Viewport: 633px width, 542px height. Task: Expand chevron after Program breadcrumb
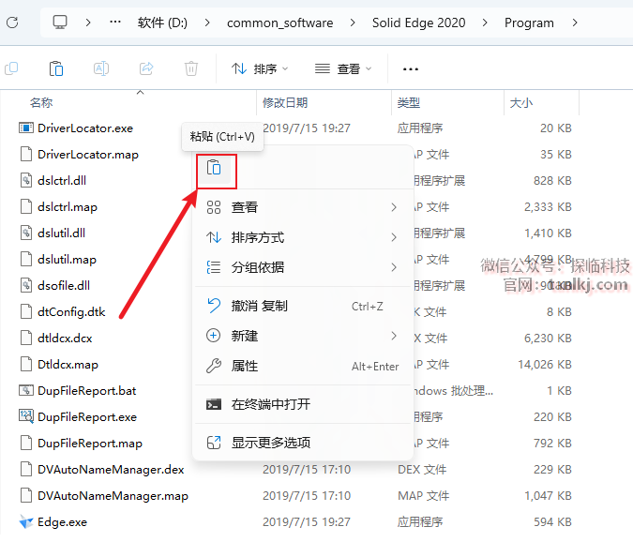(x=575, y=23)
